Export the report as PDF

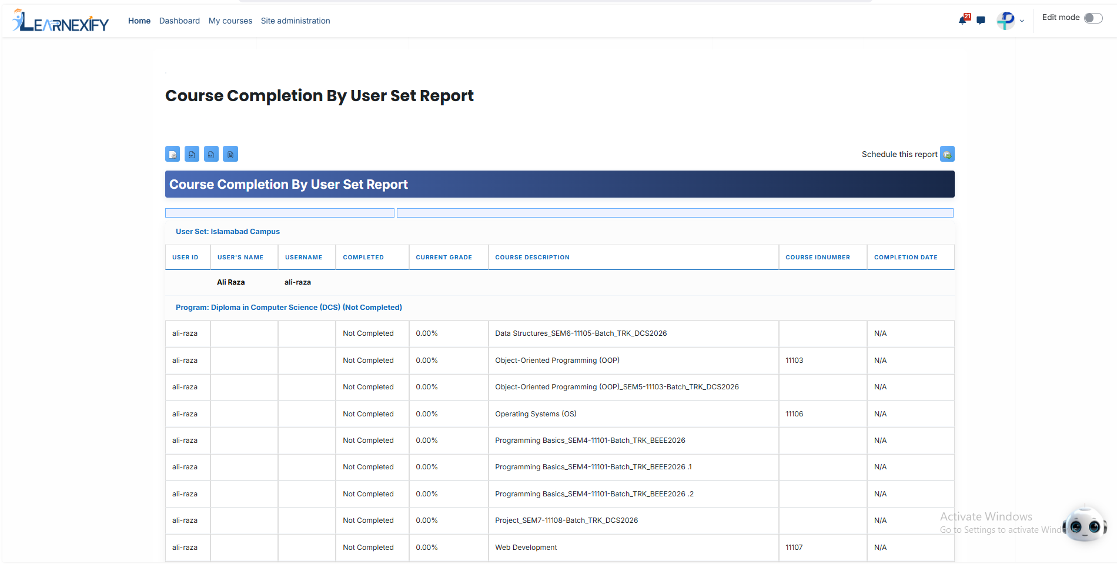tap(192, 154)
